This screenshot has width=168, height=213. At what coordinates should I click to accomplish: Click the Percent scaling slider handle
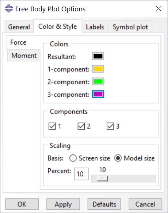(x=102, y=179)
